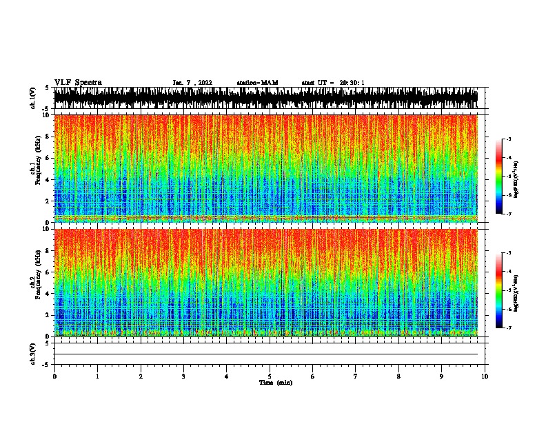Click the 'Time (min)' axis label
This screenshot has width=546, height=422.
click(276, 383)
